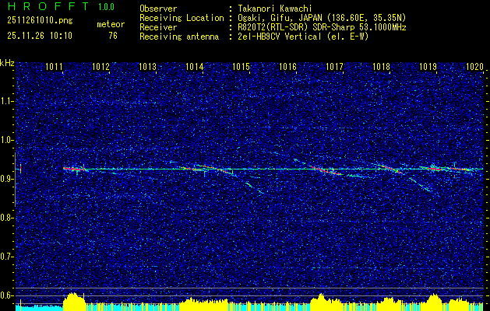This screenshot has width=490, height=311.
Task: Click the 0.6 kHz axis label
Action: 6,295
